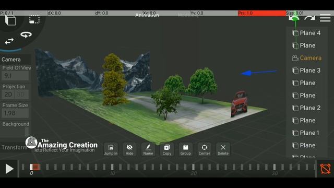Click the 'Yv: 0.0' status readout
Viewport: 334px width, 188px height.
pyautogui.click(x=197, y=13)
